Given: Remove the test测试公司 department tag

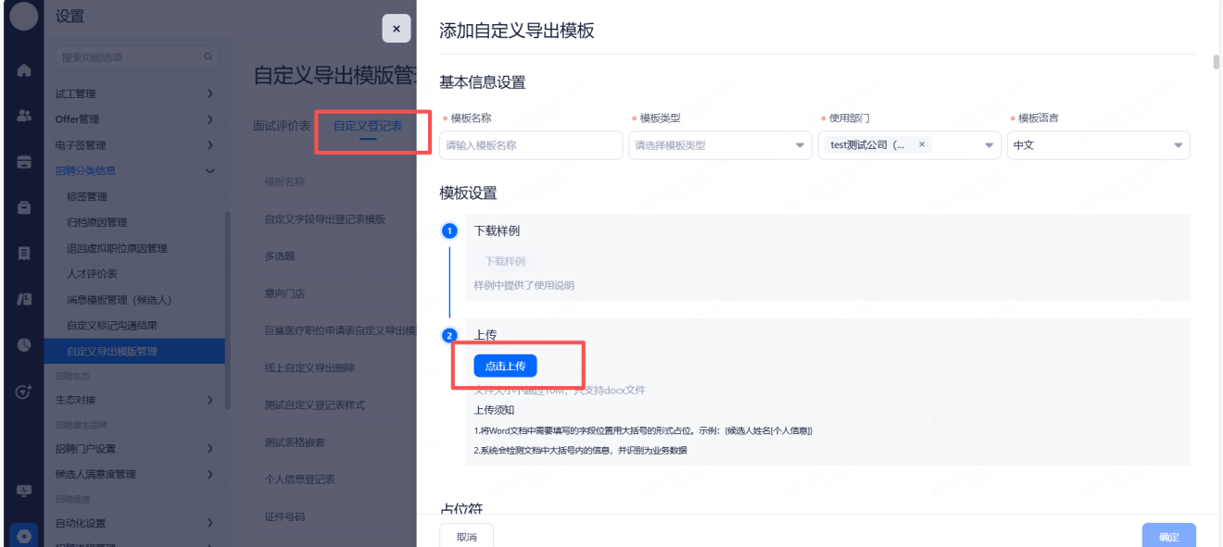Looking at the screenshot, I should pyautogui.click(x=921, y=144).
